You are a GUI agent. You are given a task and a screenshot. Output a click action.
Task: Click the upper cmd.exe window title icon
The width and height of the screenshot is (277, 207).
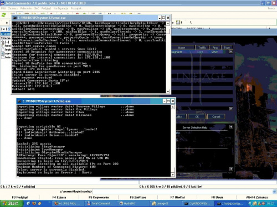pyautogui.click(x=14, y=18)
